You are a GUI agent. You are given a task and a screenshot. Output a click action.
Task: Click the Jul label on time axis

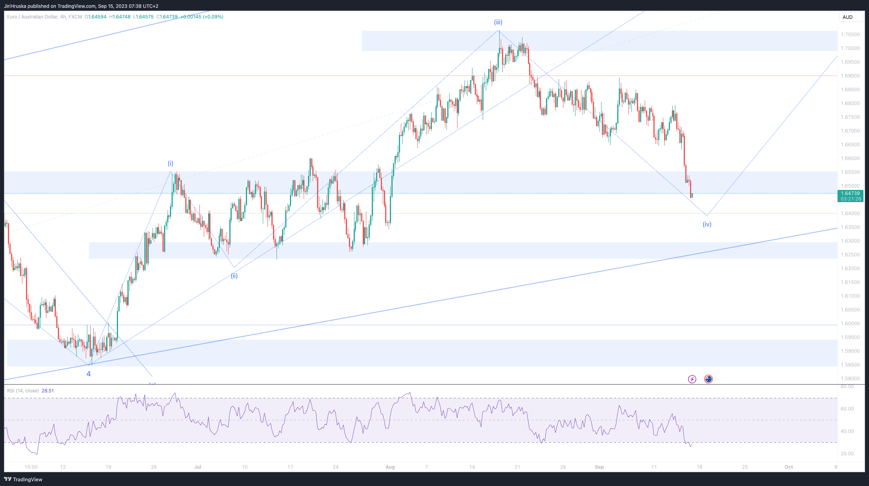[197, 467]
